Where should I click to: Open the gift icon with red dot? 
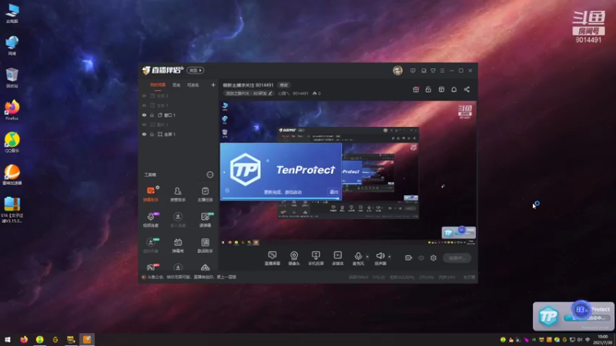point(416,89)
